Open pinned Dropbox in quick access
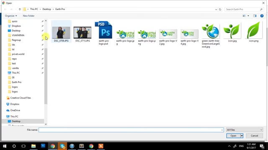This screenshot has width=268, height=150. coord(16,26)
